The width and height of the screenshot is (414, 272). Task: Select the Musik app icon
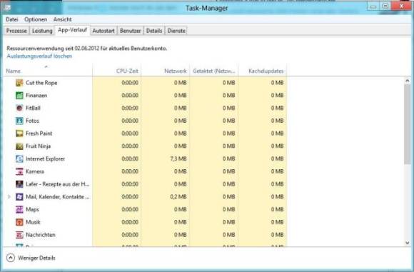[x=19, y=222]
